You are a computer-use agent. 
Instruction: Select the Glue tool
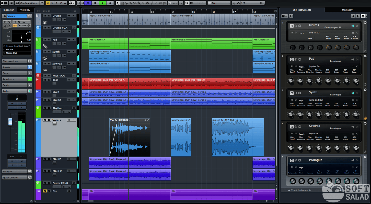coord(131,3)
